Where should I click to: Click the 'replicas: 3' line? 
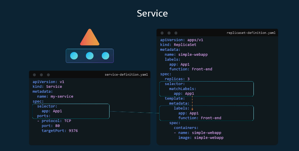[177, 79]
